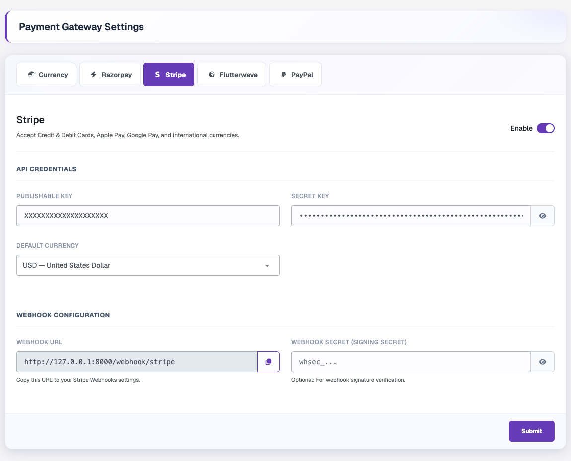The height and width of the screenshot is (461, 571).
Task: Submit the payment gateway settings
Action: tap(532, 431)
